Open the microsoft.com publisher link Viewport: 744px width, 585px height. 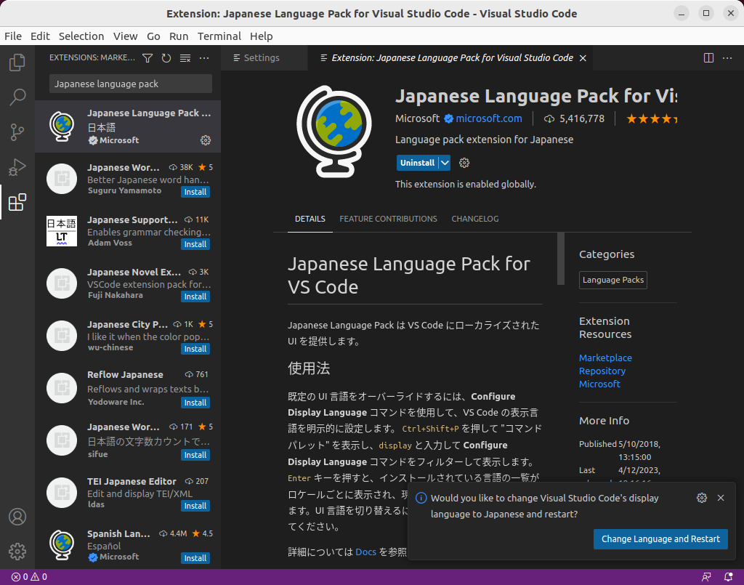point(489,118)
